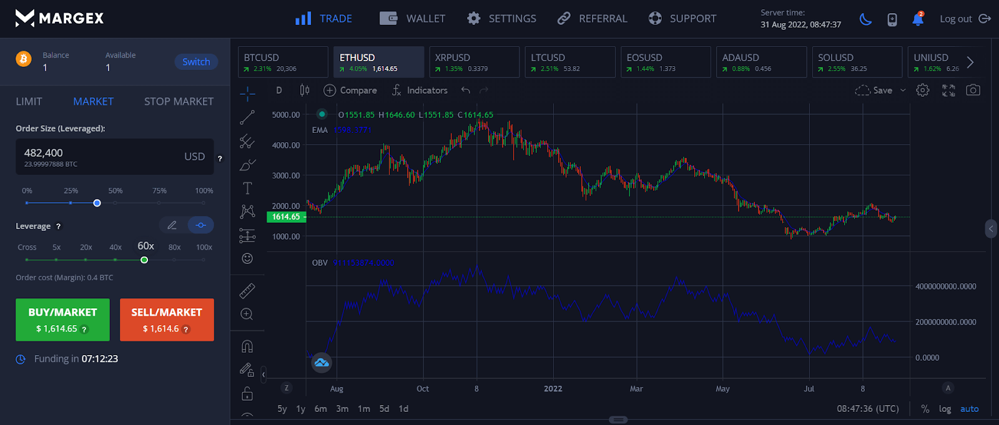Image resolution: width=999 pixels, height=425 pixels.
Task: Toggle dark mode moon icon
Action: [865, 19]
